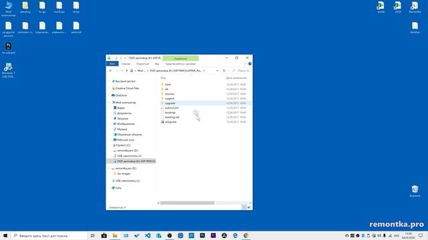Image resolution: width=428 pixels, height=240 pixels.
Task: Open Видео in navigation pane
Action: (119, 108)
